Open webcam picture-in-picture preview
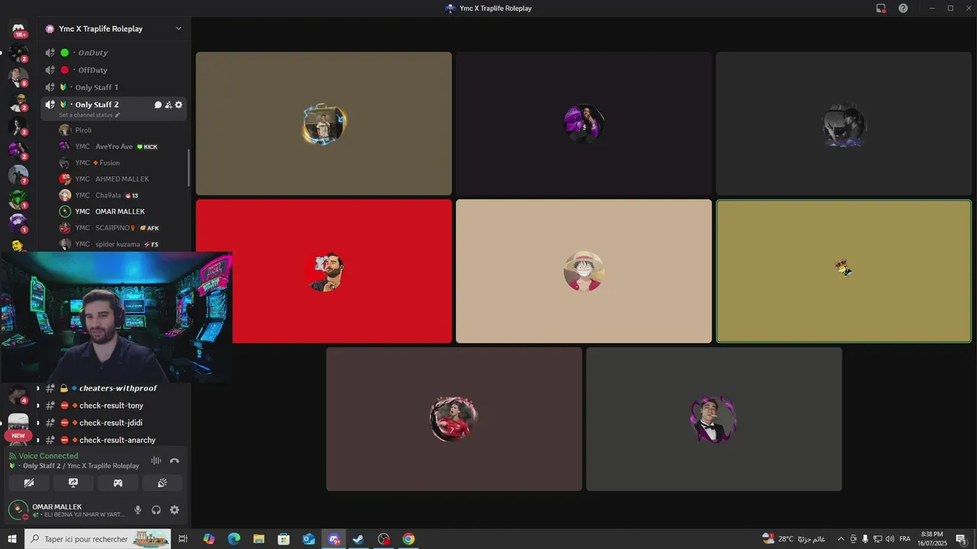This screenshot has height=549, width=977. (116, 316)
